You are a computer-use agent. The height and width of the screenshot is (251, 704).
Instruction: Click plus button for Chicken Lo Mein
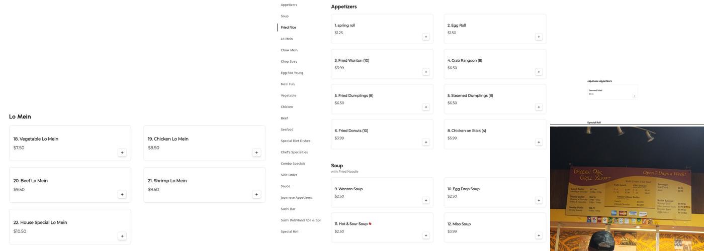(x=256, y=153)
